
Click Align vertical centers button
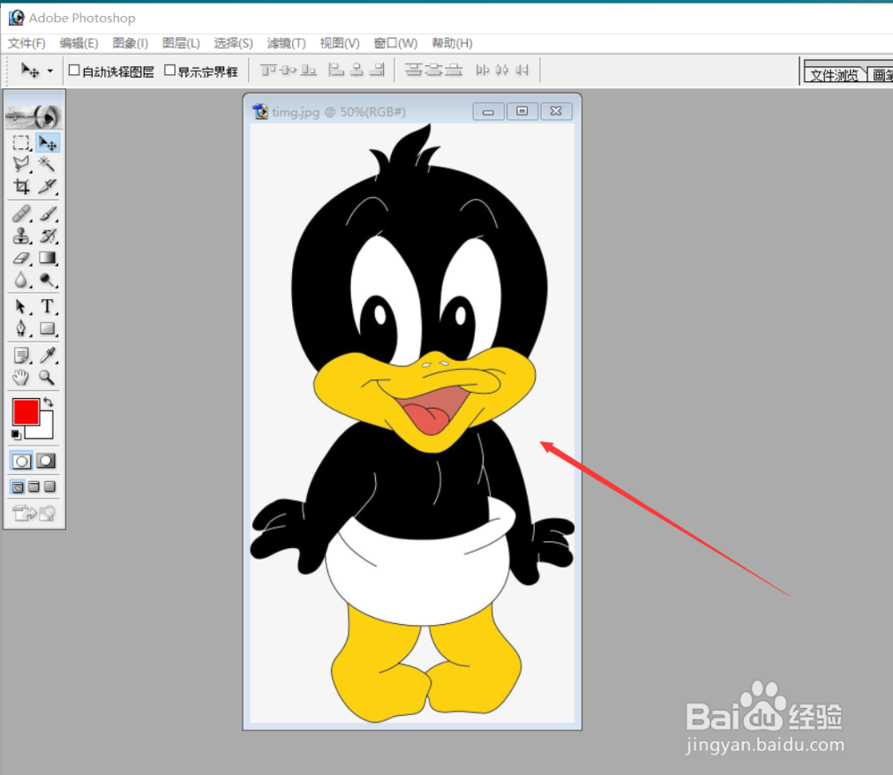coord(288,70)
